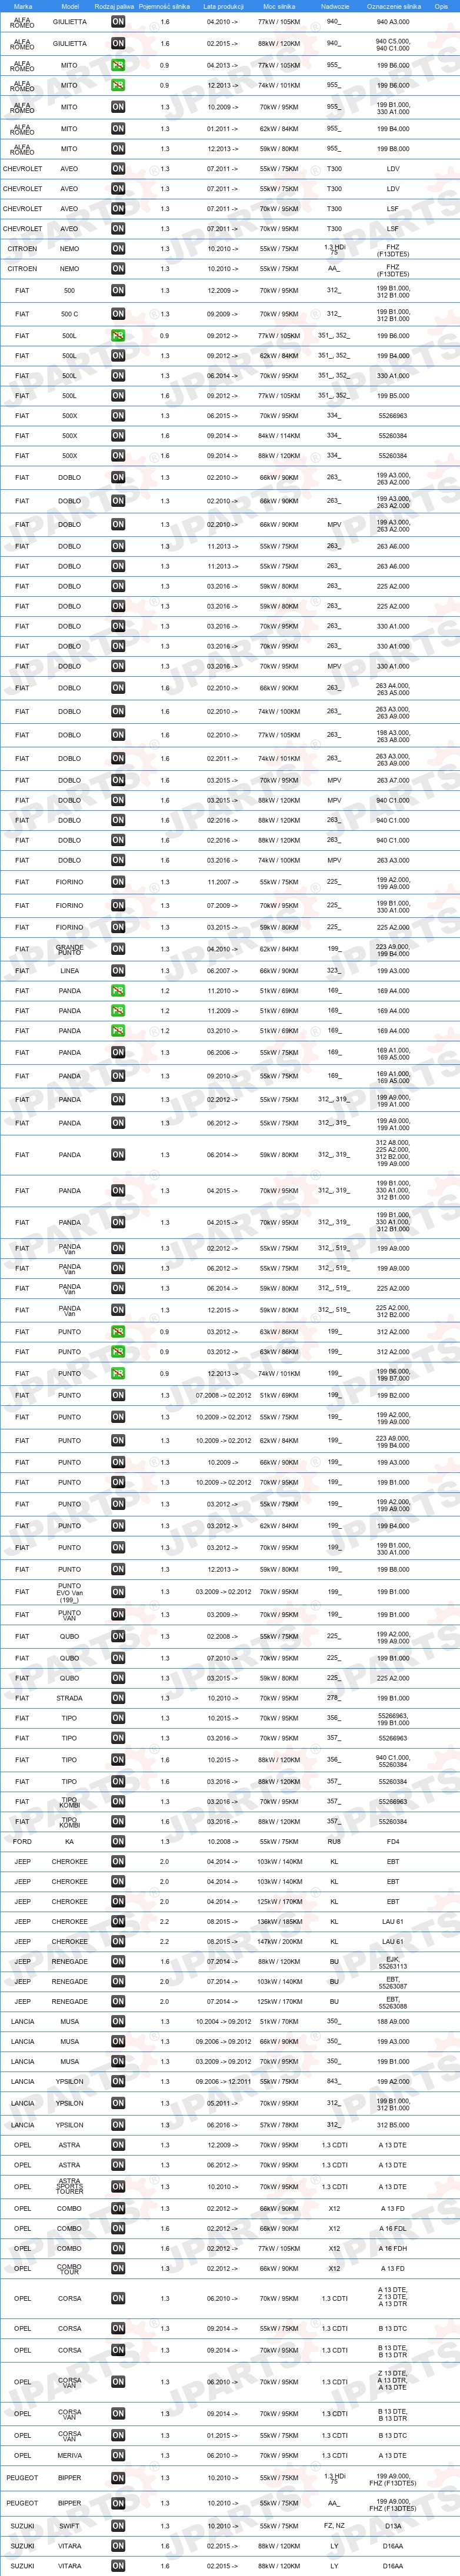This screenshot has width=460, height=2576.
Task: Click the ON icon for Fiat Tipo Kombi 1.6
Action: tap(118, 1821)
